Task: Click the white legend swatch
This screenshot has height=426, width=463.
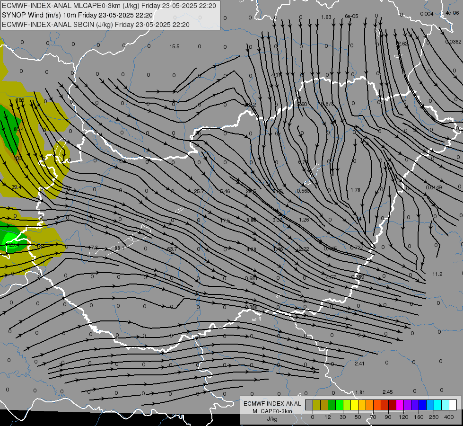Action: 453,405
